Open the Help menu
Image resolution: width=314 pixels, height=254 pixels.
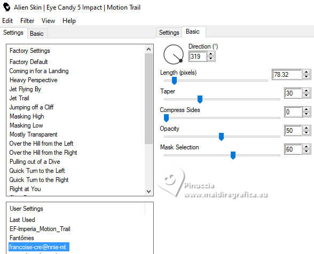pos(69,21)
